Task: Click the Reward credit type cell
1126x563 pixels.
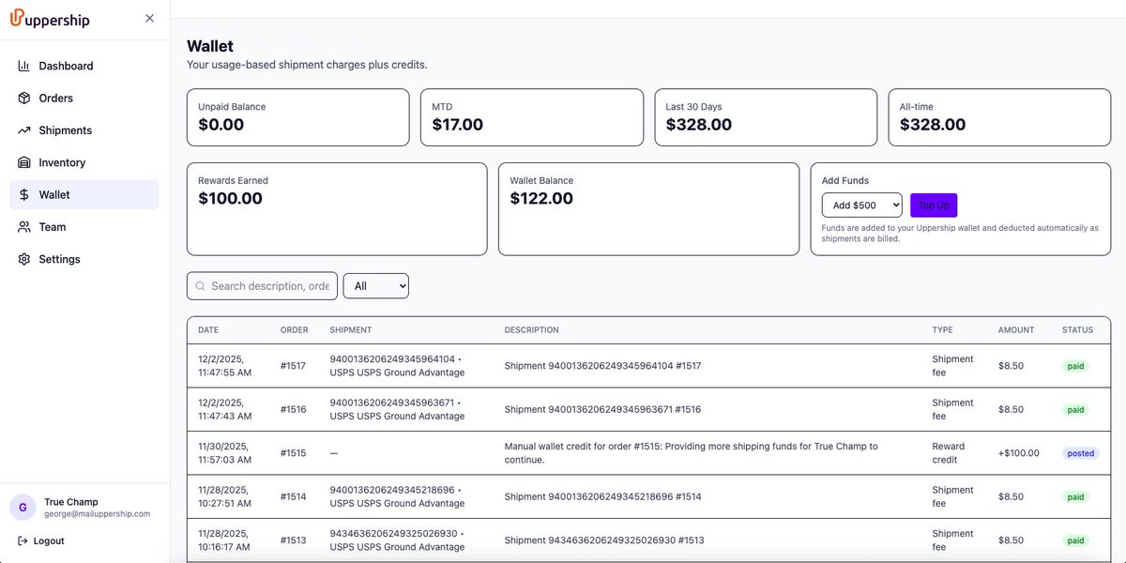Action: pyautogui.click(x=948, y=453)
